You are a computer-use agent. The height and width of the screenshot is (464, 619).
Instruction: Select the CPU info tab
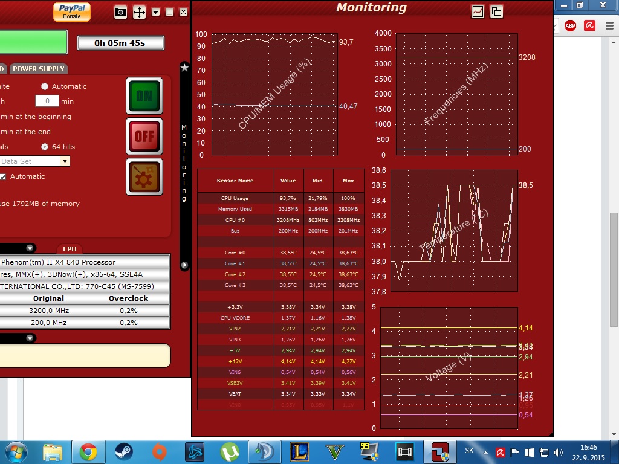[x=70, y=249]
